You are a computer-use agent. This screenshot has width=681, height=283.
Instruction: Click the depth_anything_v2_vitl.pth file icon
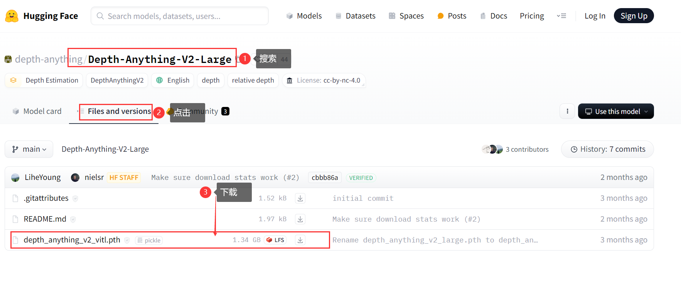click(15, 240)
